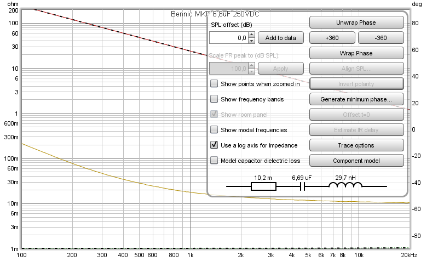Click the 200 ohm axis label
The image size is (438, 261).
pyautogui.click(x=13, y=10)
